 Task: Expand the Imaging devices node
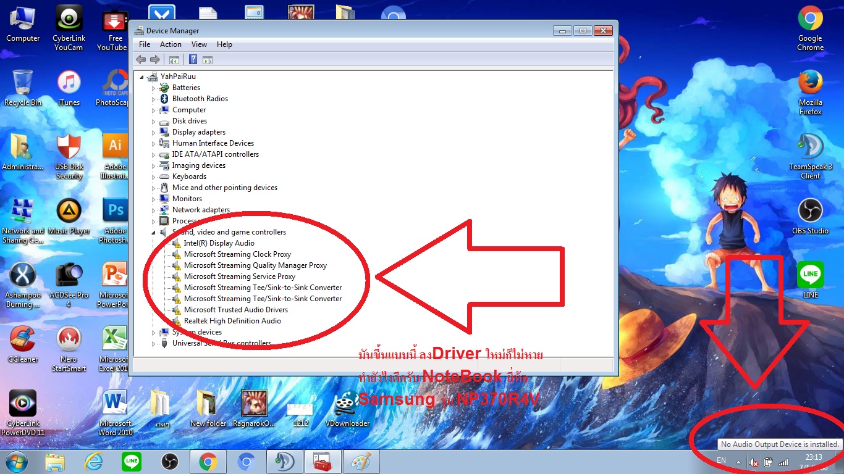pyautogui.click(x=154, y=165)
